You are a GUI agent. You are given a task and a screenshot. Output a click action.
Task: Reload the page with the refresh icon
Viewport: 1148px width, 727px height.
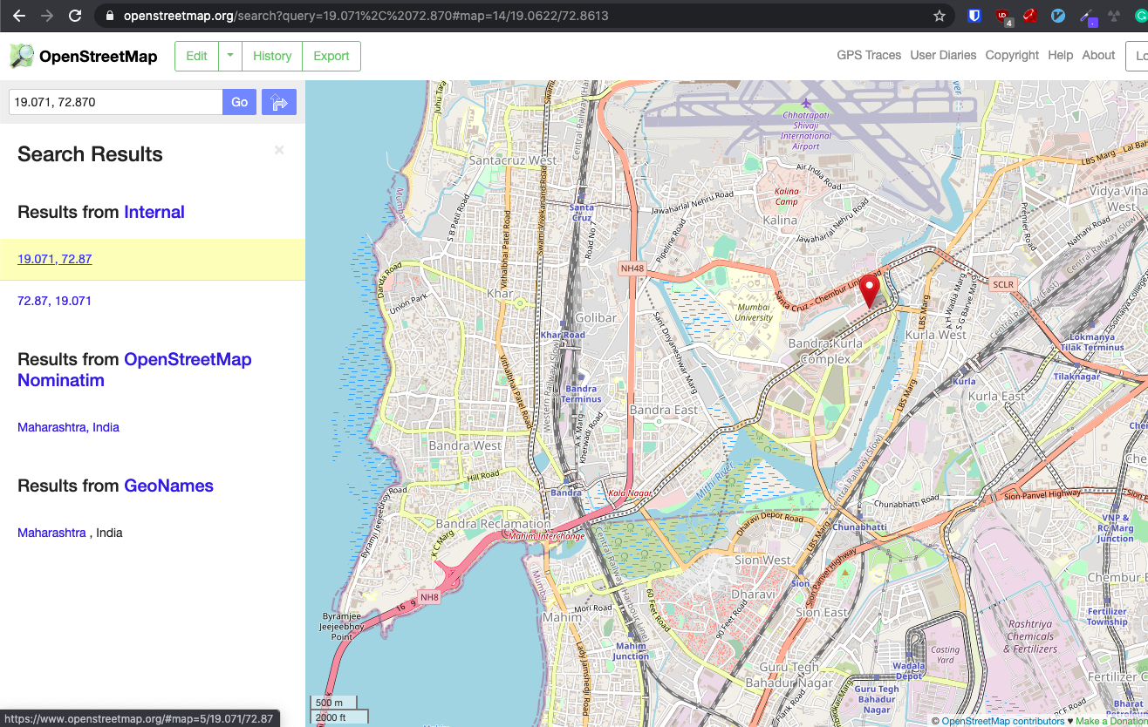tap(77, 15)
